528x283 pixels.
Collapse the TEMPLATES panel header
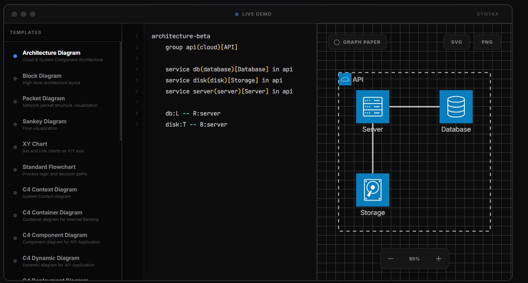(x=25, y=32)
